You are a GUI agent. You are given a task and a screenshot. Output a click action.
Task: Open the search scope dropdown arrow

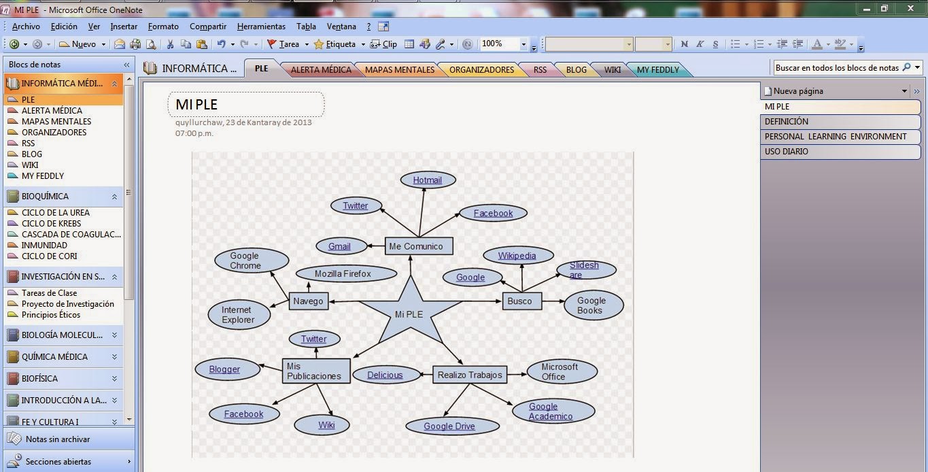pos(917,67)
